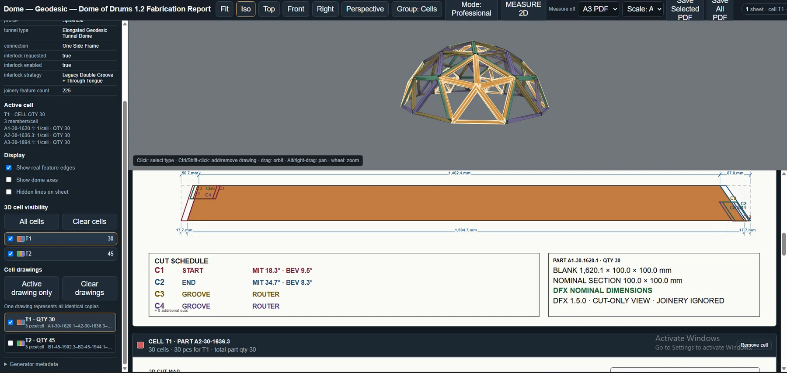Uncheck T2 cell visibility checkbox
This screenshot has height=373, width=787.
[x=10, y=254]
